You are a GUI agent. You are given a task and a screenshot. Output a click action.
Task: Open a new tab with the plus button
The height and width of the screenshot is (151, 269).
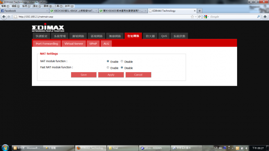pyautogui.click(x=200, y=11)
